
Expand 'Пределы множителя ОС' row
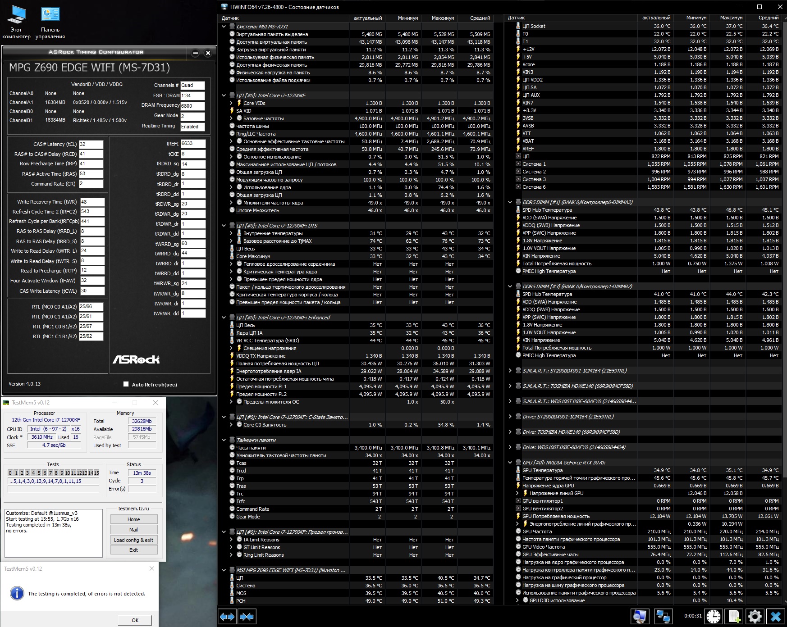(231, 402)
